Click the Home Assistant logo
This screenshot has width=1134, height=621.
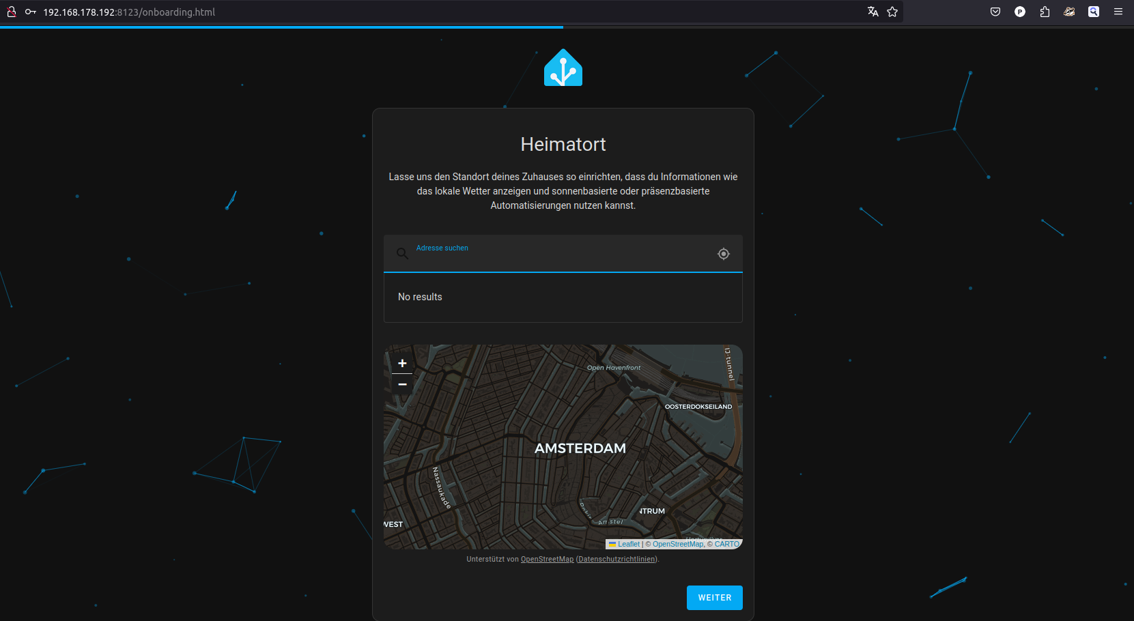click(x=563, y=68)
